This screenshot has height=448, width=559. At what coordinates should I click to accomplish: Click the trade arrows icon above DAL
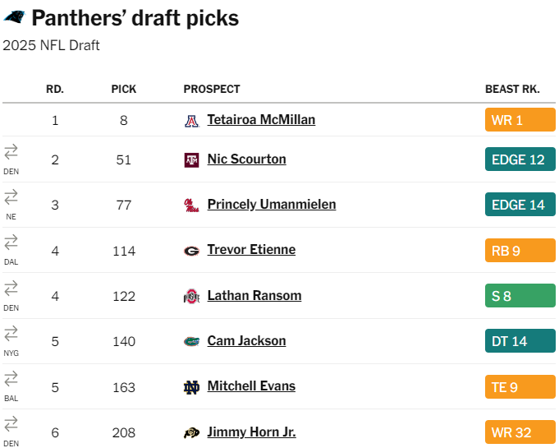[11, 242]
